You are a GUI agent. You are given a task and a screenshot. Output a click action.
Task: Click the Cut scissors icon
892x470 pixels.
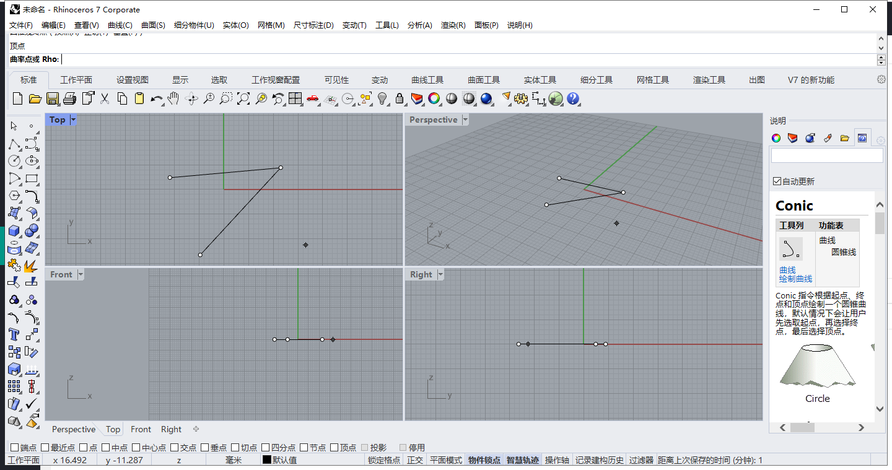point(105,98)
